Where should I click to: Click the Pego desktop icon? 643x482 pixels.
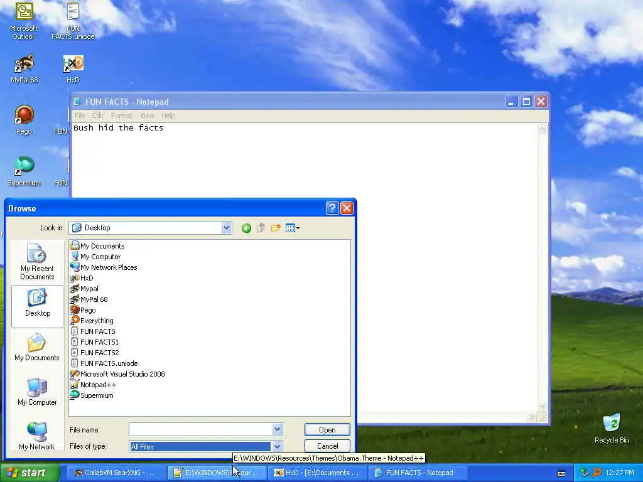(24, 120)
